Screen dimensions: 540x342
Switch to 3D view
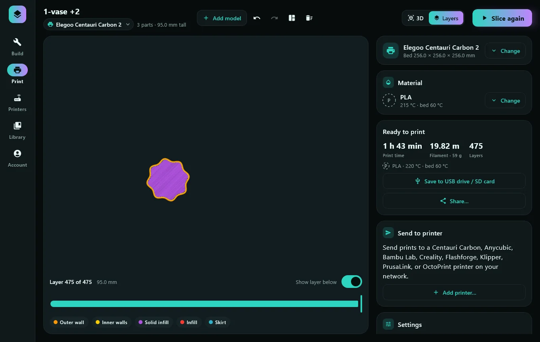point(416,18)
